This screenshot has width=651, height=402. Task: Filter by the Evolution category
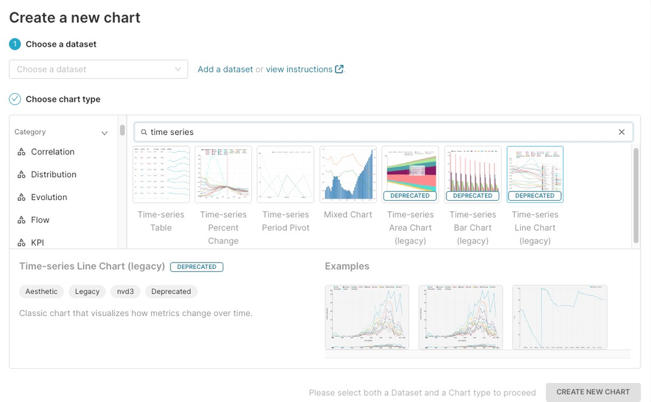[x=49, y=197]
